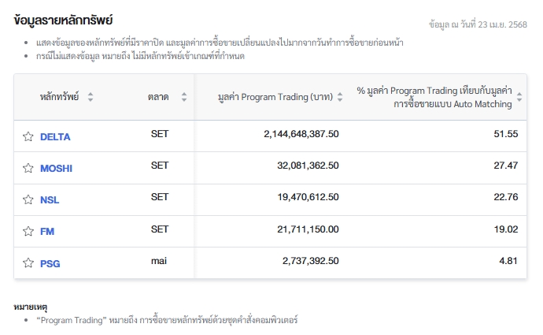Click the 51.55 percentage cell
This screenshot has height=335, width=543.
(x=505, y=134)
